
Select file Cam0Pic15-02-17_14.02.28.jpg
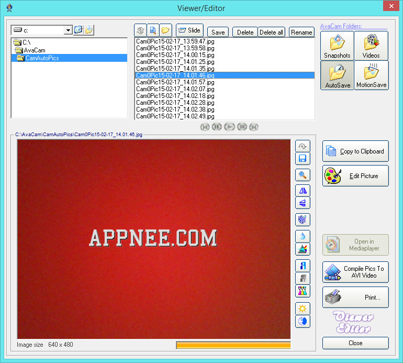225,103
